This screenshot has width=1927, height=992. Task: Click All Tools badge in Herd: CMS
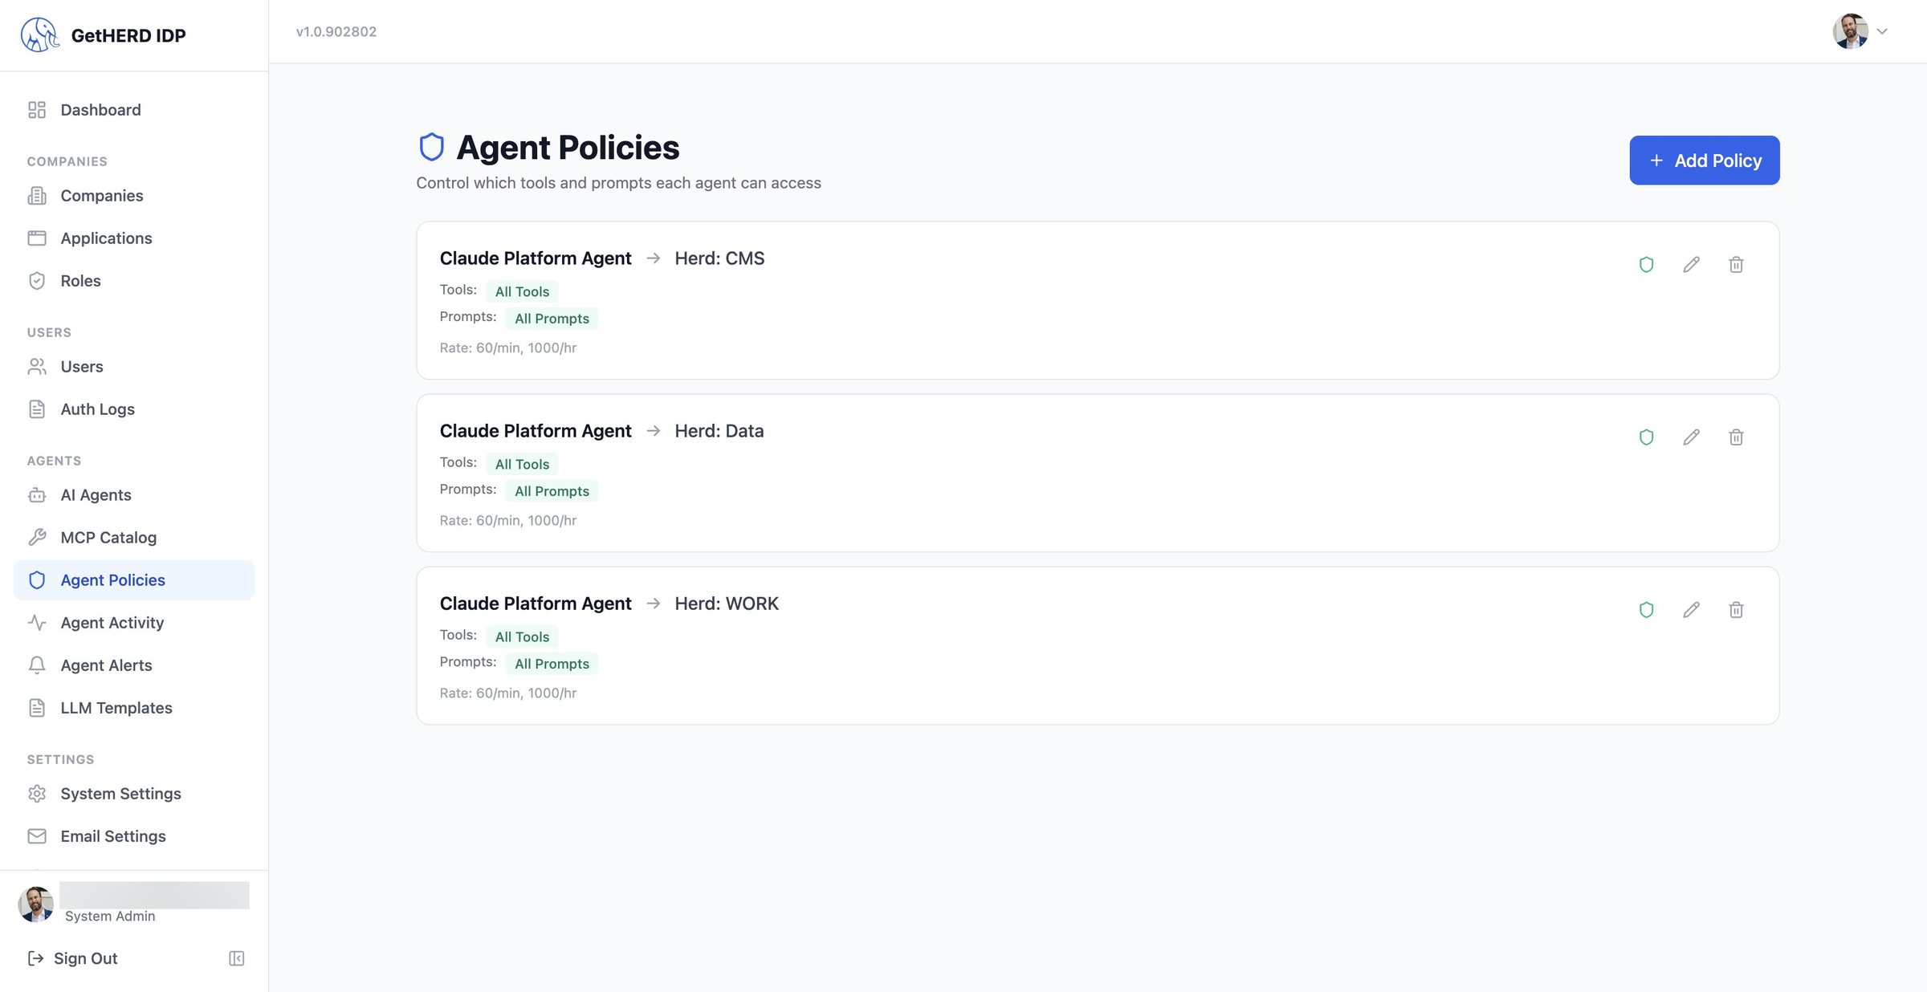point(522,291)
